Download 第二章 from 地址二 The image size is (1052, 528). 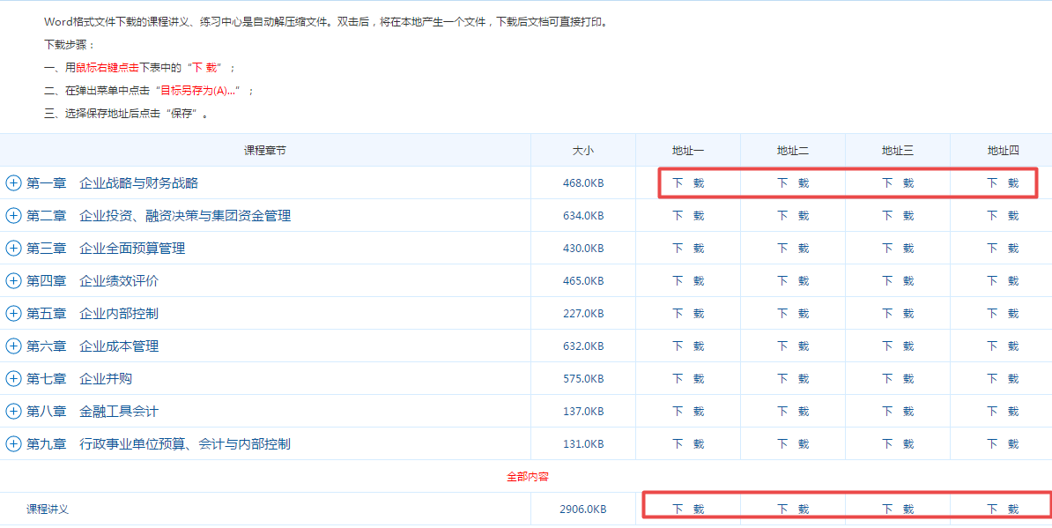point(793,216)
